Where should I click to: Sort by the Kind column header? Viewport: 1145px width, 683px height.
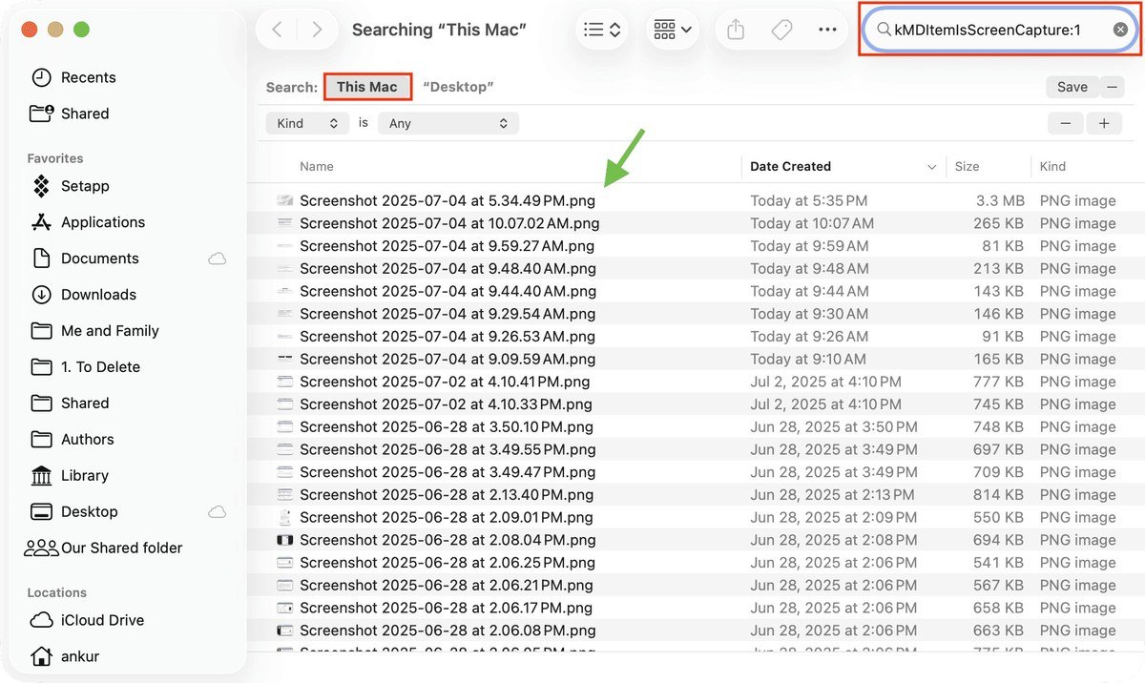[1052, 166]
